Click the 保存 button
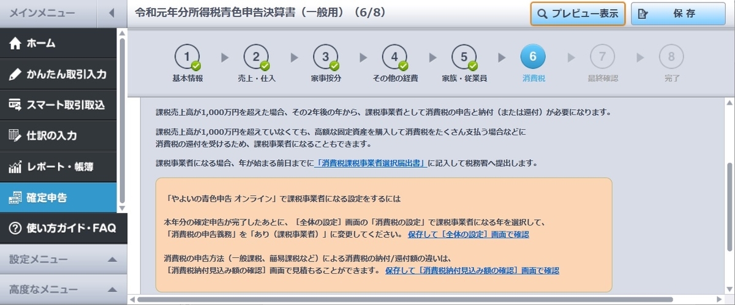 (678, 13)
